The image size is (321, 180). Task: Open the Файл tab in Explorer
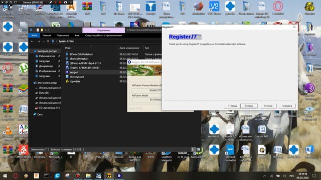coord(34,35)
